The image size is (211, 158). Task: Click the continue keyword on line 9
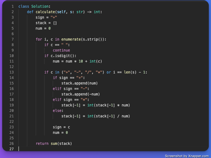click(61, 50)
